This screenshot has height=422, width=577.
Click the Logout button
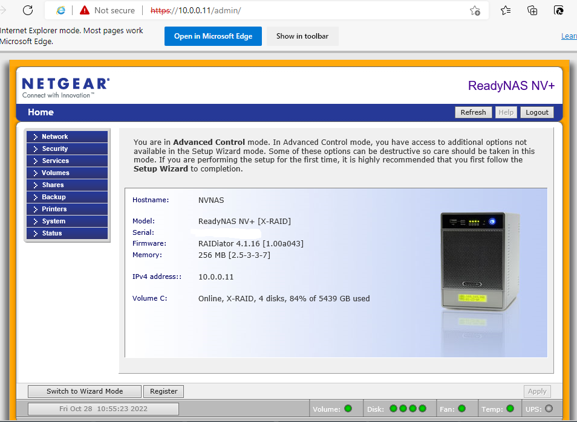pos(536,112)
